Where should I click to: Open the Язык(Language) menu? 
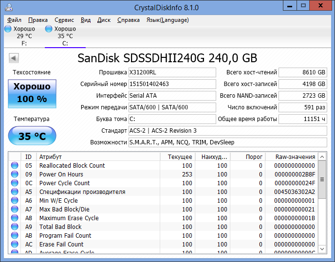point(167,20)
